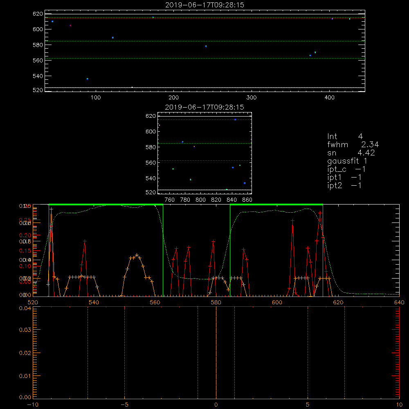Click red y-axis label 0.15 on spectrum plot

pyautogui.click(x=25, y=251)
